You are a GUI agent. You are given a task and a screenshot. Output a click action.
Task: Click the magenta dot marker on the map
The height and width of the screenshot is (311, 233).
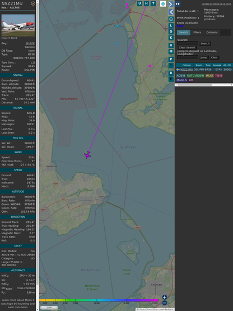[x=150, y=66]
